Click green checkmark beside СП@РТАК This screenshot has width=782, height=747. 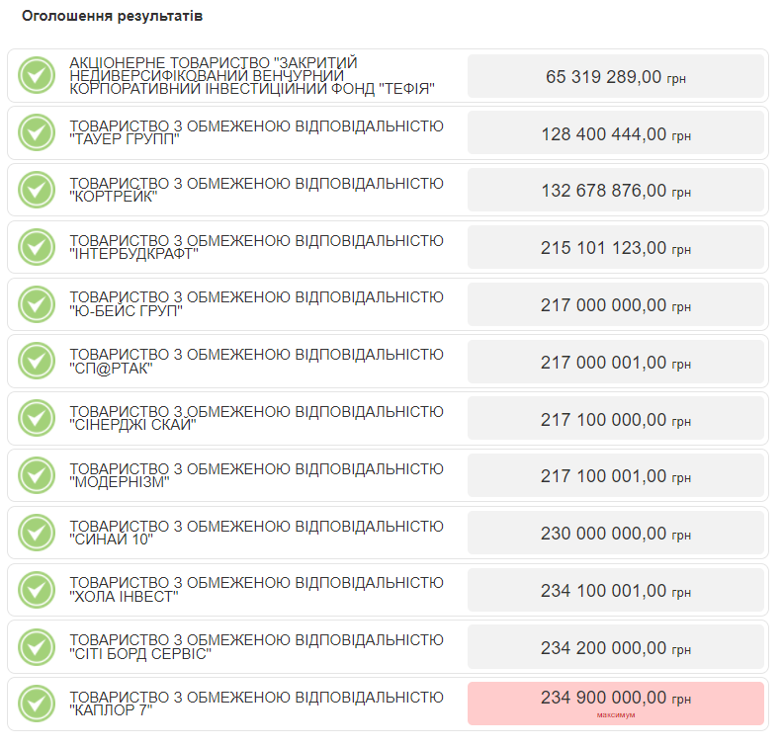pyautogui.click(x=37, y=361)
